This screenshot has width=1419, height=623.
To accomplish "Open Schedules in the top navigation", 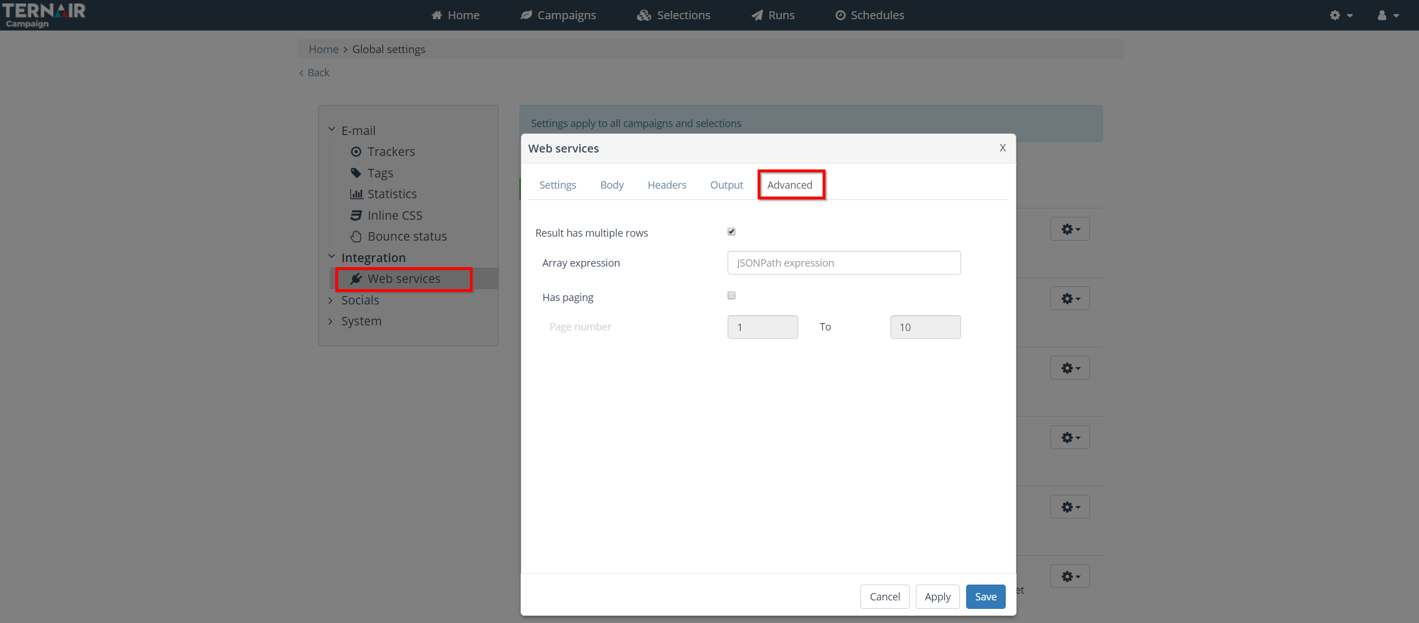I will [x=870, y=15].
